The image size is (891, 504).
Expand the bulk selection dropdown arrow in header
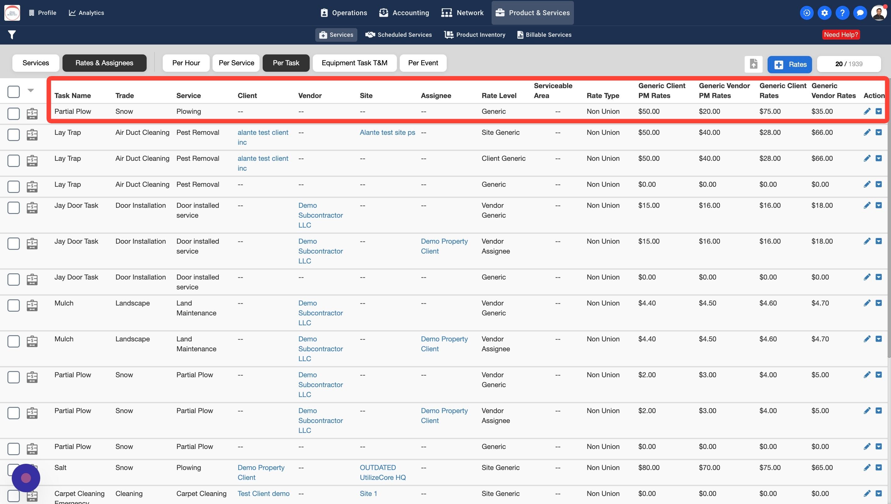(31, 90)
